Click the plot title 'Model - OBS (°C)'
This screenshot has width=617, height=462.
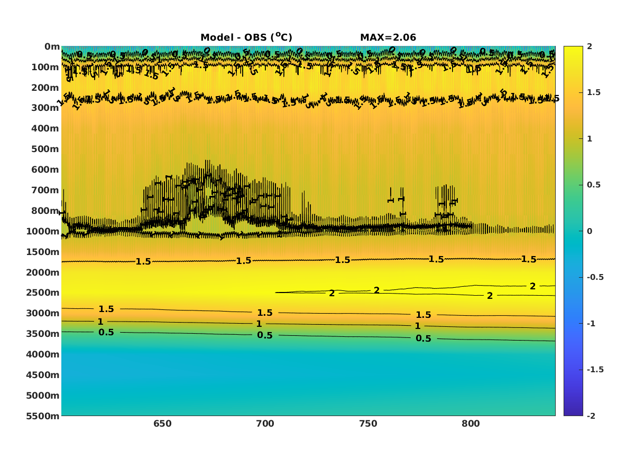pos(246,37)
